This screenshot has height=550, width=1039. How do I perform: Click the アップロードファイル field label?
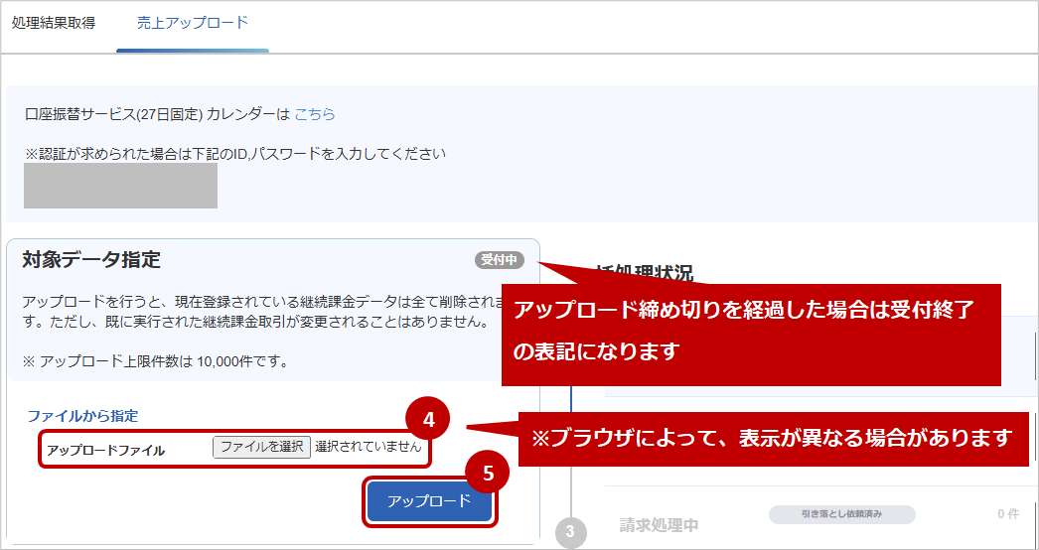[x=106, y=451]
